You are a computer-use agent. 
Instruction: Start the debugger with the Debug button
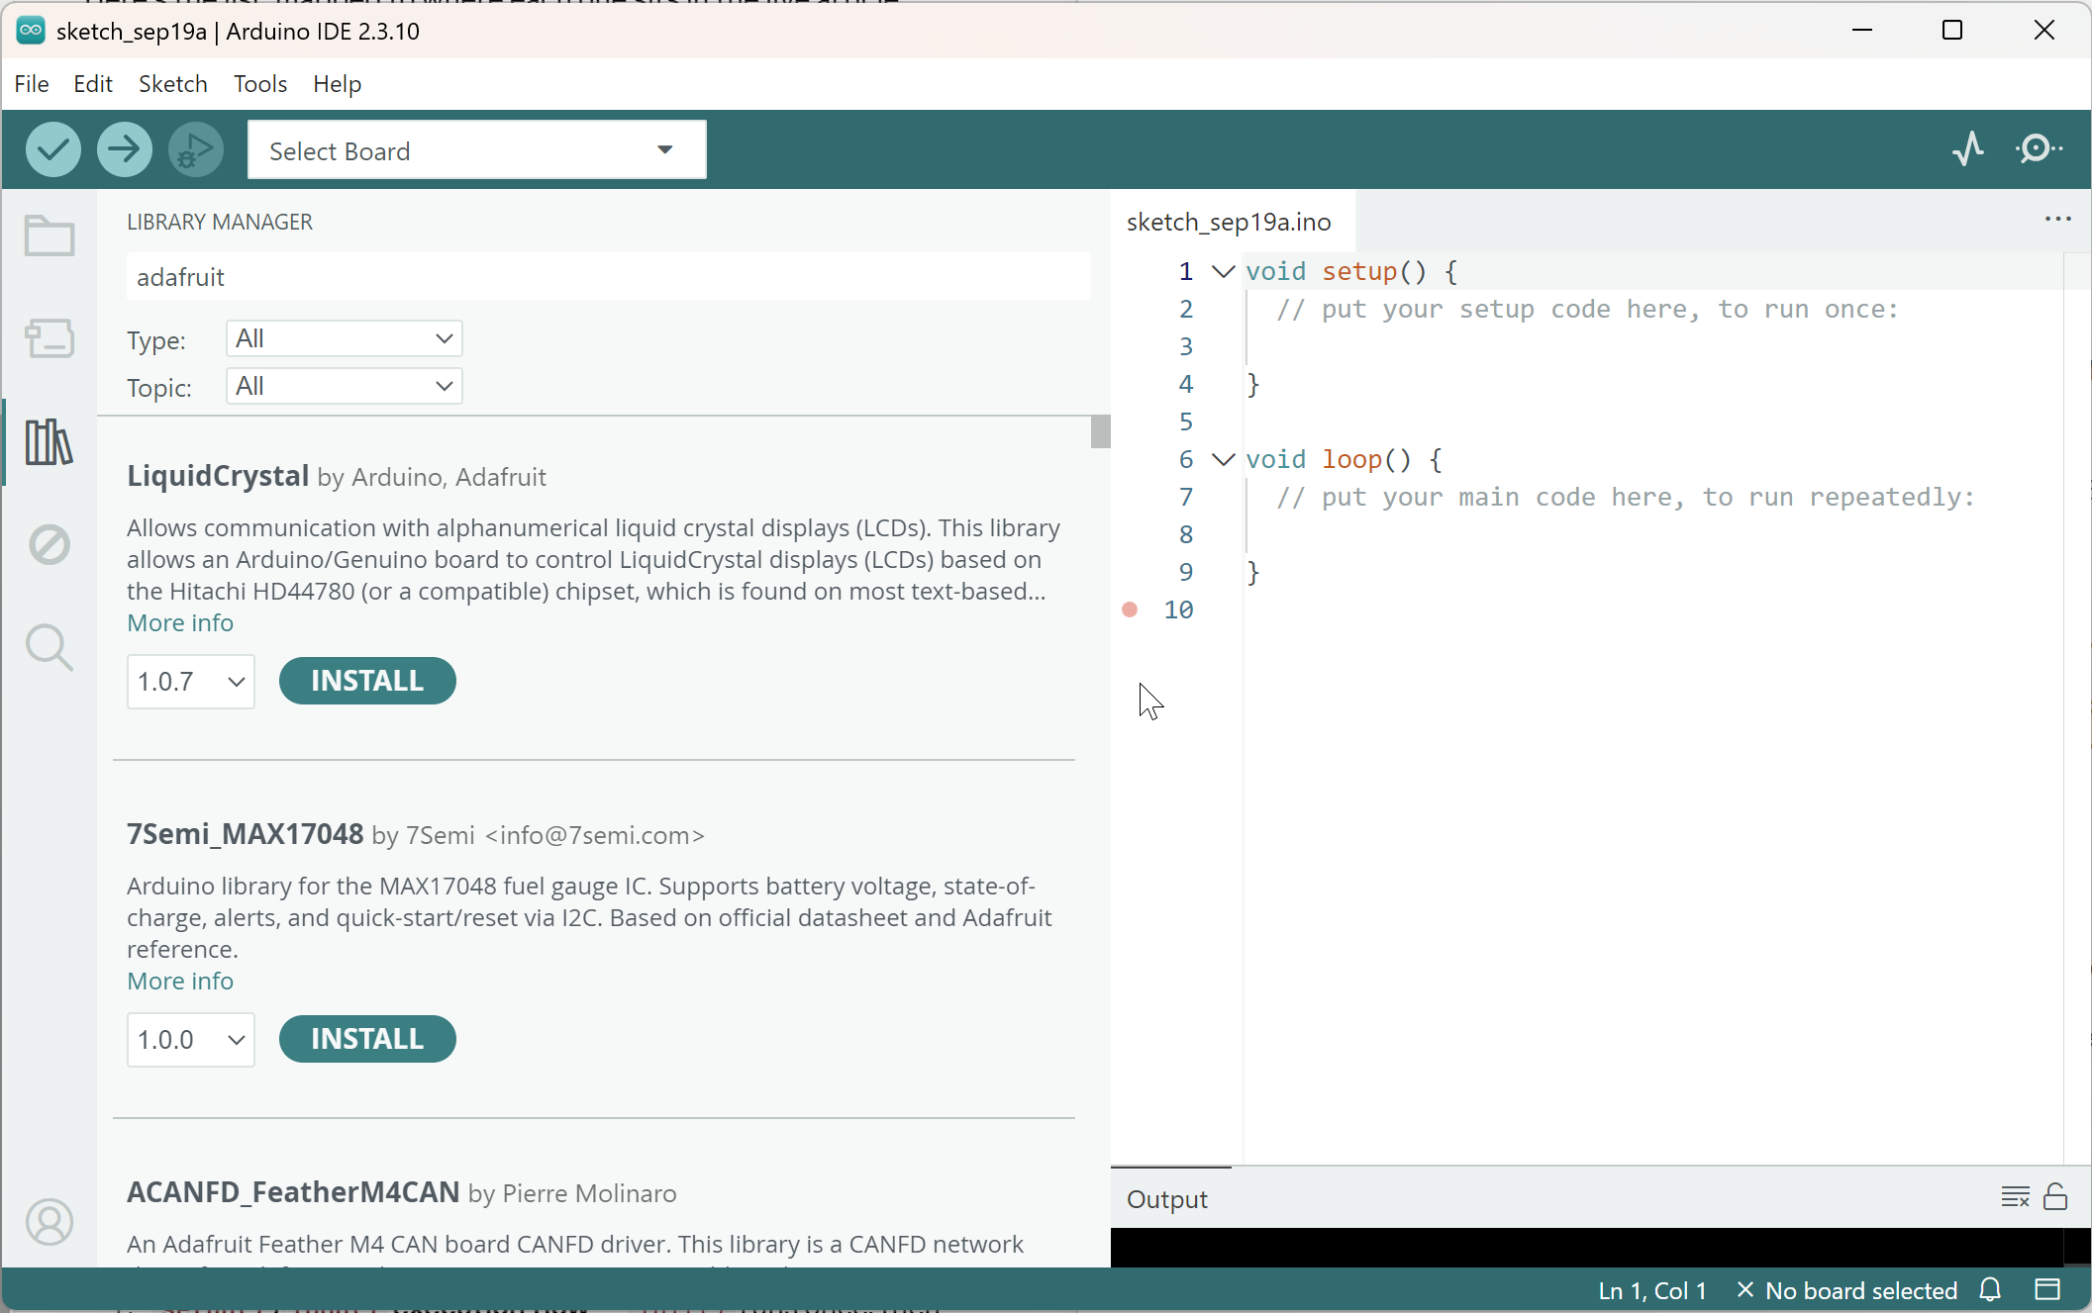195,150
